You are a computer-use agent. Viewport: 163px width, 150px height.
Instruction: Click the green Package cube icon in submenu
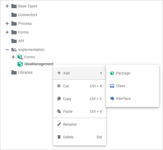pyautogui.click(x=112, y=73)
